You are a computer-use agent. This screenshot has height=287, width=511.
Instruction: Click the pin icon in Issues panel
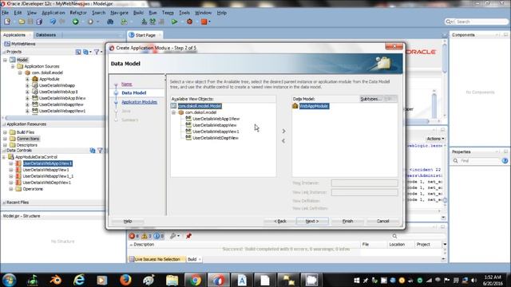click(188, 236)
